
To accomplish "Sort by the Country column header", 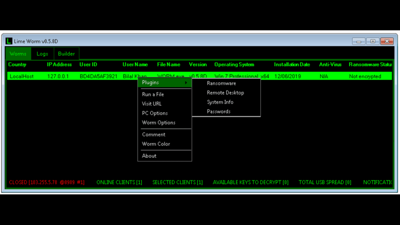I will [17, 64].
